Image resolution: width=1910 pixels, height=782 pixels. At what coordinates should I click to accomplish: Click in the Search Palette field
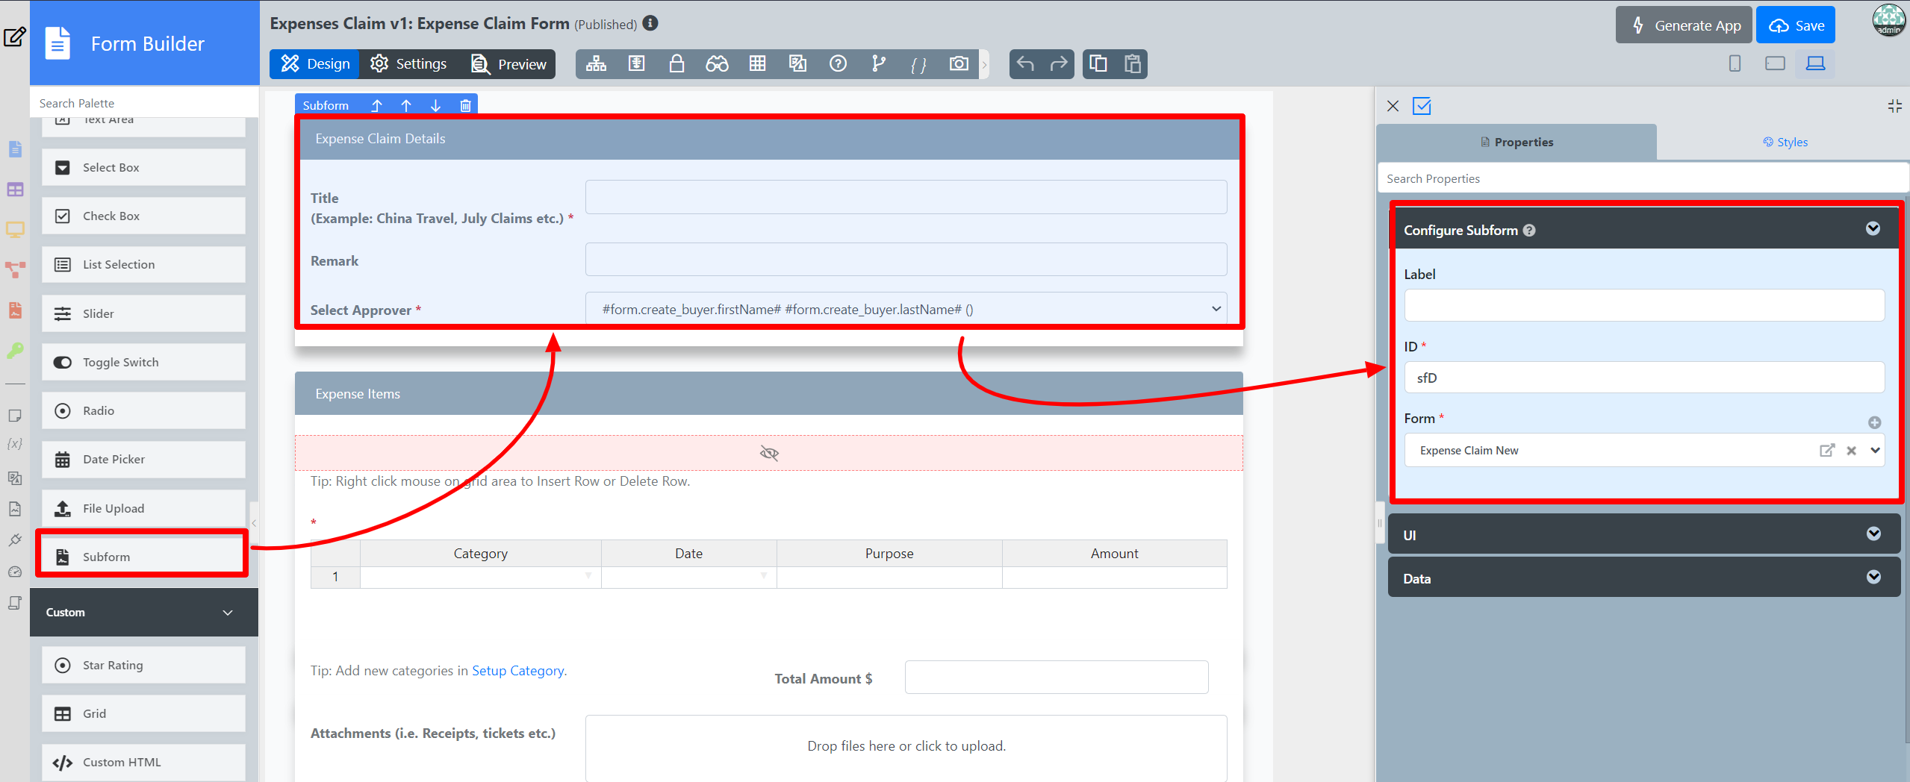click(144, 103)
